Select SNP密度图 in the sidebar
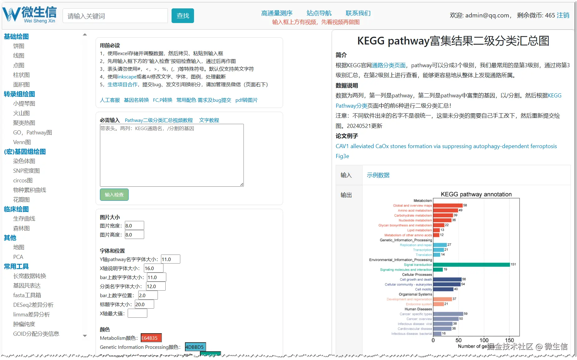 point(26,171)
